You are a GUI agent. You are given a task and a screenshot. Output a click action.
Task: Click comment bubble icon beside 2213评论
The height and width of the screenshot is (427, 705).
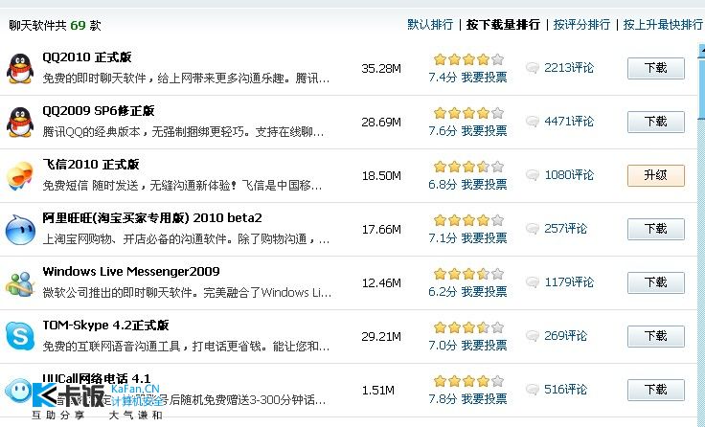tap(533, 68)
